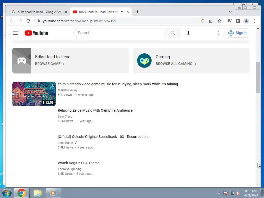Open the media control icon in toolbar
Viewport: 264px width, 198px height.
229,21
